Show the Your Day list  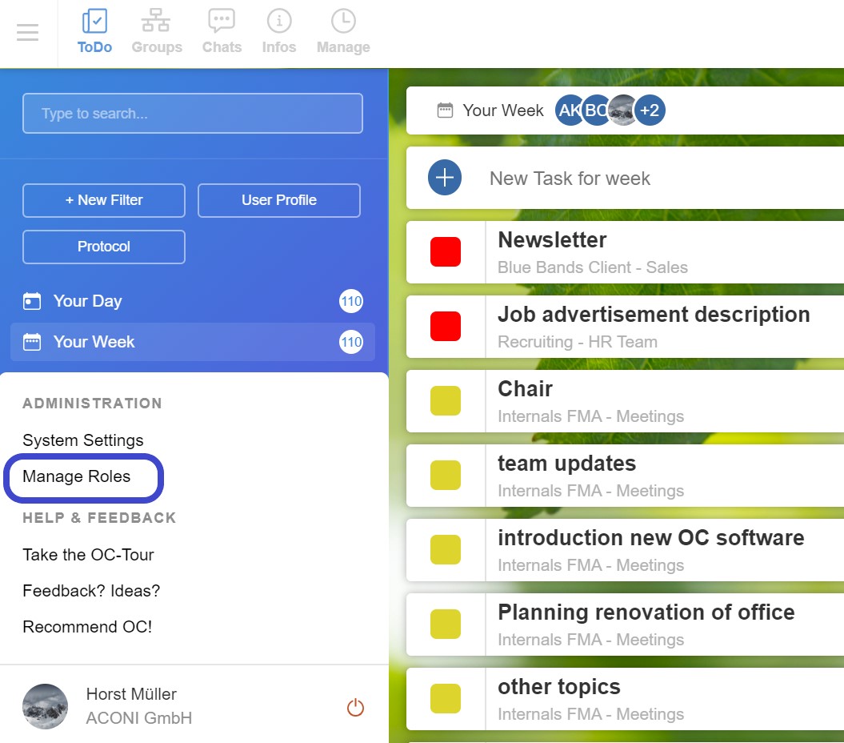click(x=193, y=301)
